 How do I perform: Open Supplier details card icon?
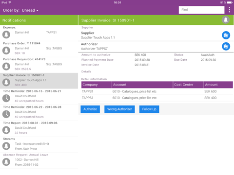pos(226,35)
